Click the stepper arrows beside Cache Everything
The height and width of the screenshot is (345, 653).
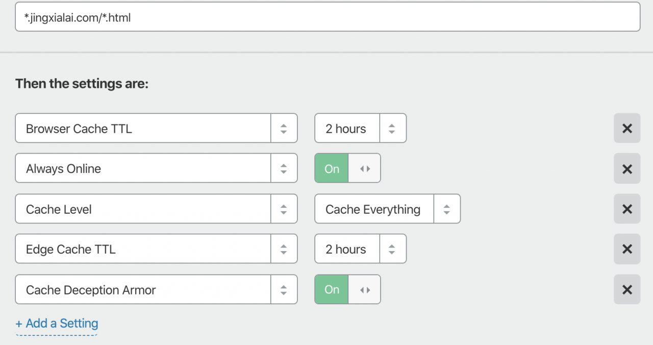[447, 209]
